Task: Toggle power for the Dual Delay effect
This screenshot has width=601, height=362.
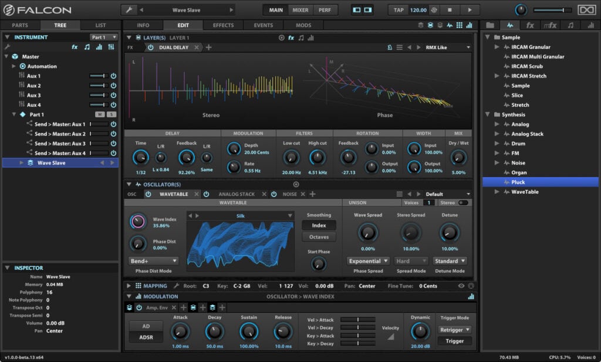Action: [x=151, y=48]
